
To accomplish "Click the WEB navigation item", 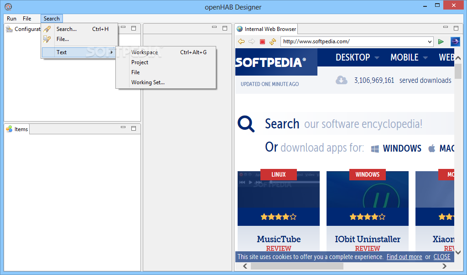I will [x=446, y=57].
